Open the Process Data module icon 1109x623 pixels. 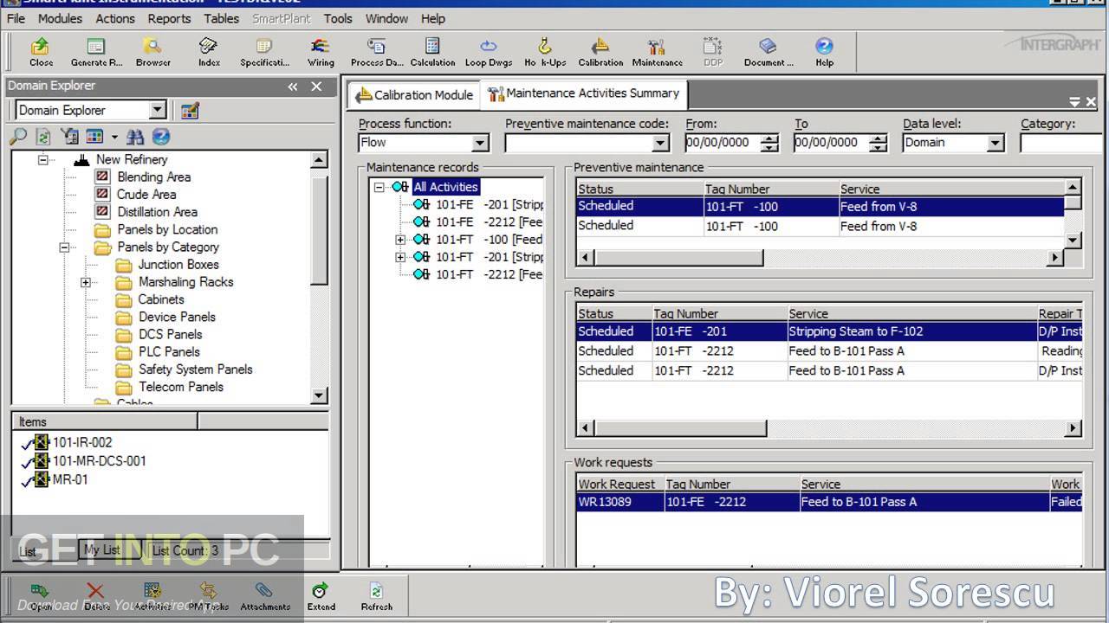377,52
